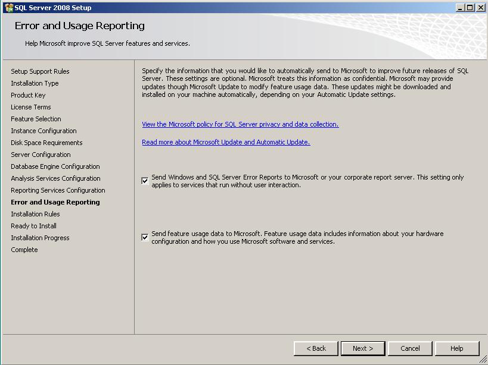Close the SQL Server 2008 Setup window
Screen dimensions: 488x365
tap(480, 8)
